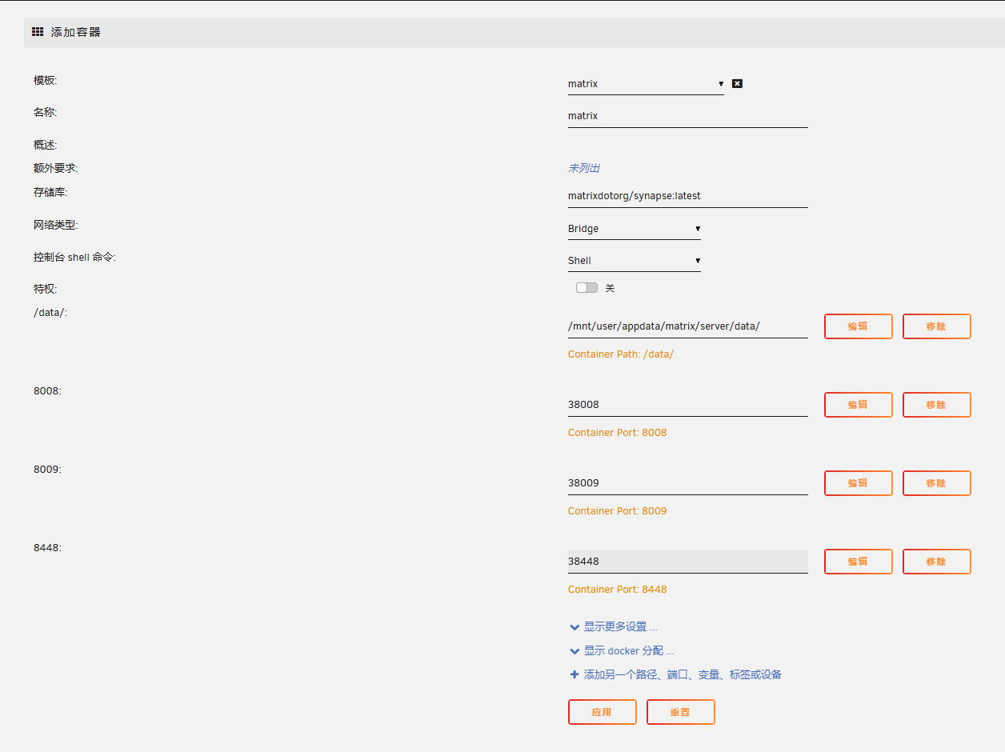This screenshot has height=752, width=1005.
Task: Open the 控制台 shell 命令 dropdown
Action: [x=634, y=261]
